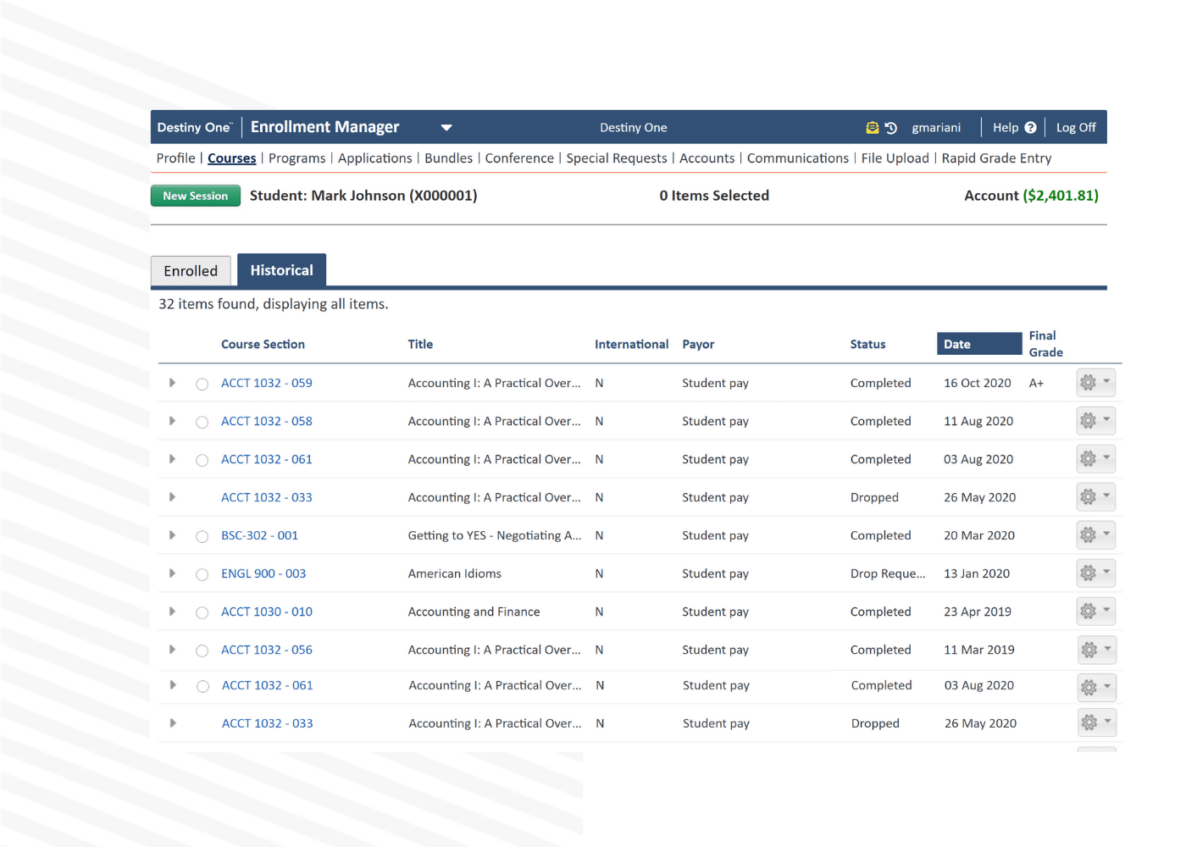Open the ACCT 1032 - 061 course link
The height and width of the screenshot is (847, 1186).
coord(266,459)
